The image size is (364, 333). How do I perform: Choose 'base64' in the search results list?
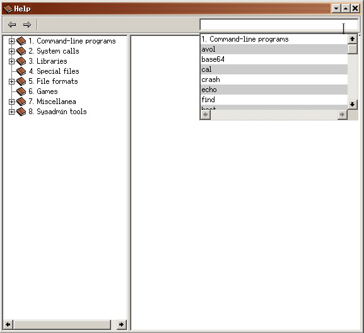(x=274, y=59)
